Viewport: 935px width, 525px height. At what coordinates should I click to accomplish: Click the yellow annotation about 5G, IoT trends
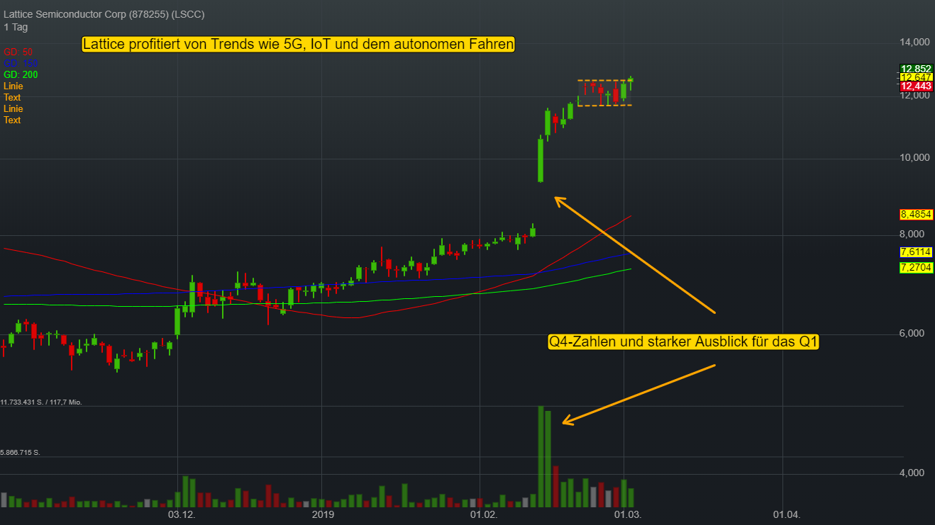[x=298, y=45]
